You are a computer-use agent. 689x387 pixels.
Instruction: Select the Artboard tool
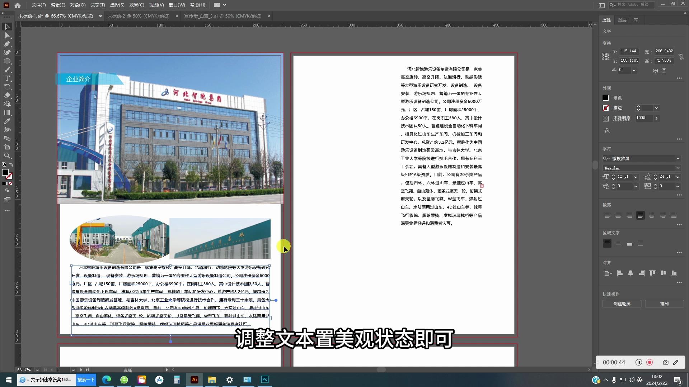point(7,147)
